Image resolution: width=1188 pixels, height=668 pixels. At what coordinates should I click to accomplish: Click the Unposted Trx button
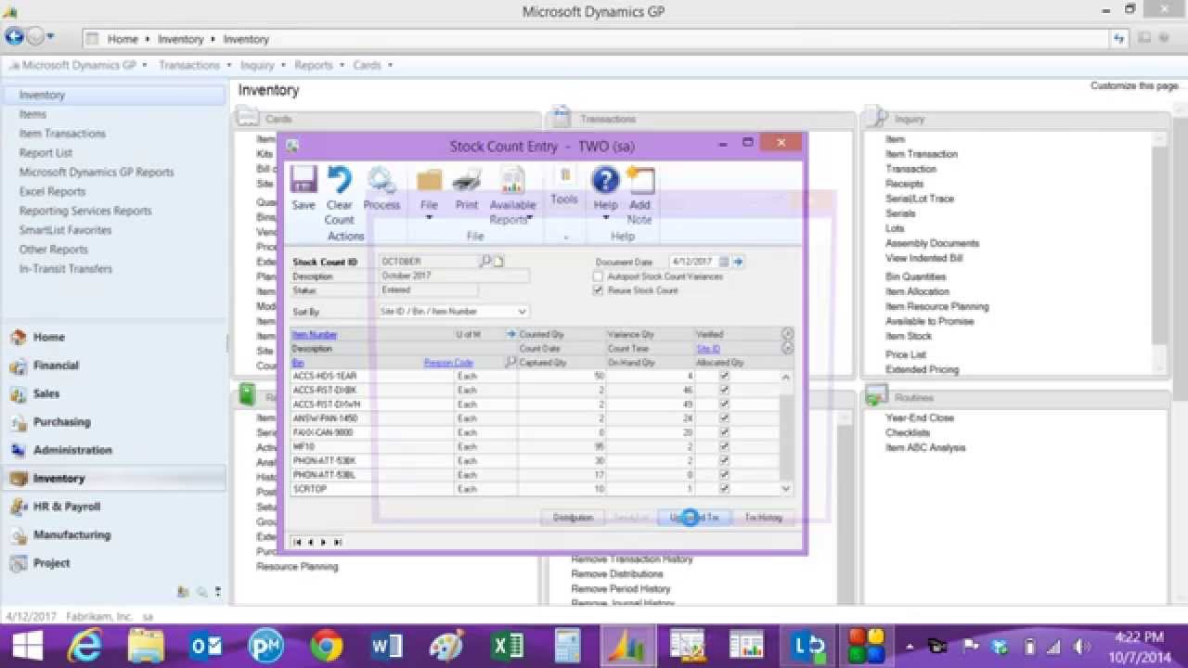click(695, 518)
